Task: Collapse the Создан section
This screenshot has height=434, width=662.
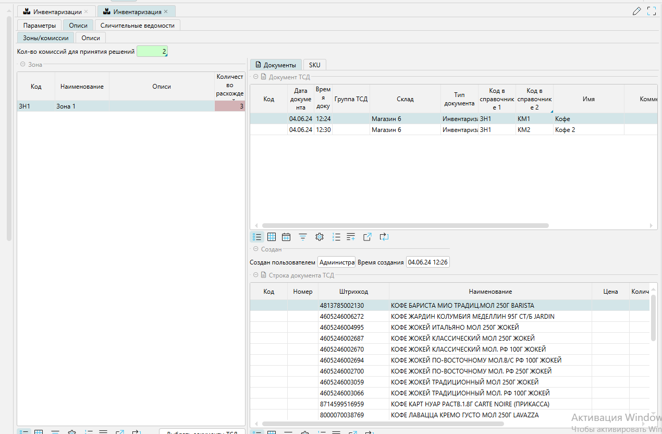Action: coord(256,249)
